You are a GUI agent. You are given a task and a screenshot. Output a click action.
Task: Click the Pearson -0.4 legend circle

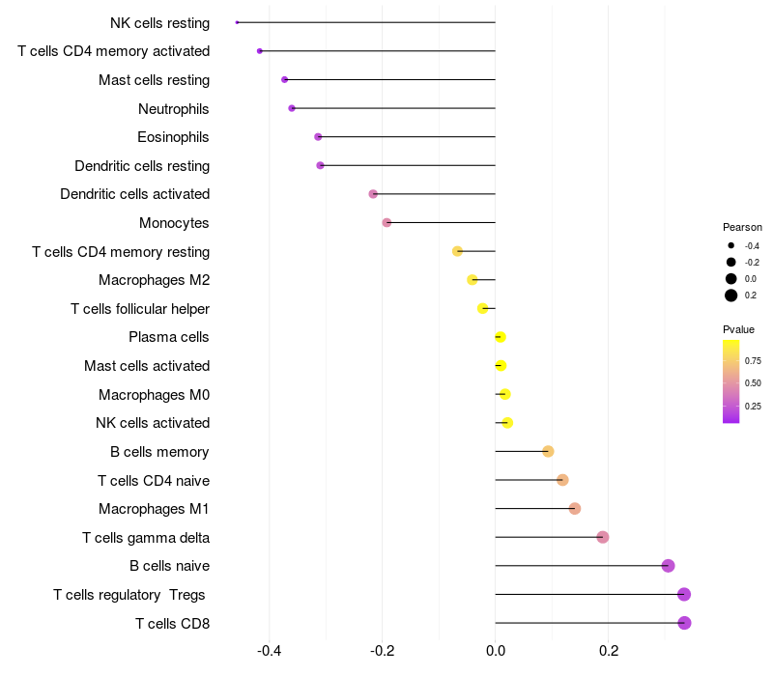[731, 245]
